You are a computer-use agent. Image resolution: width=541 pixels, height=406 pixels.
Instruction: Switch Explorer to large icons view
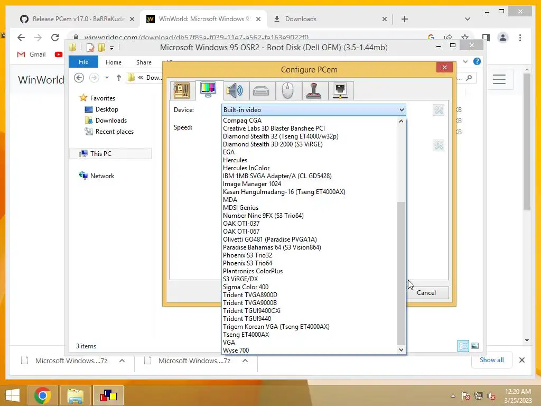coord(475,346)
